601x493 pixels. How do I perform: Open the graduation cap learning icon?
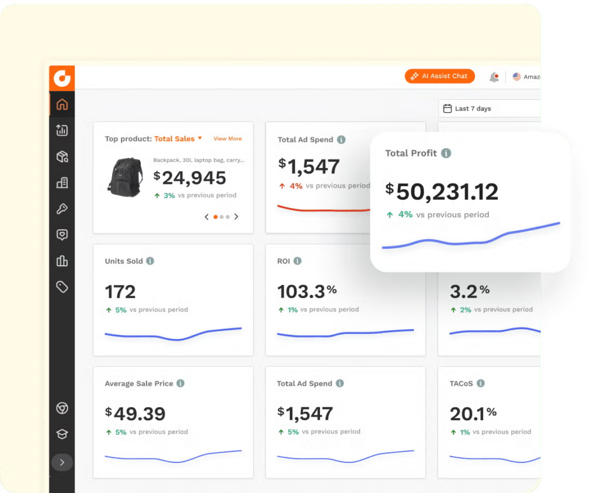62,434
